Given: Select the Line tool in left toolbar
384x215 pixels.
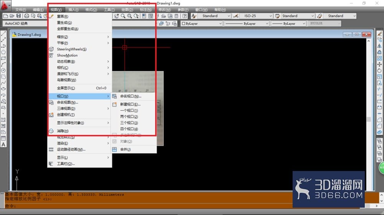Looking at the screenshot, I should [3, 34].
